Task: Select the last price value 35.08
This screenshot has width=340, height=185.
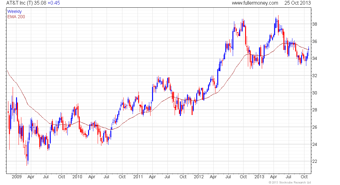Action: pyautogui.click(x=40, y=3)
